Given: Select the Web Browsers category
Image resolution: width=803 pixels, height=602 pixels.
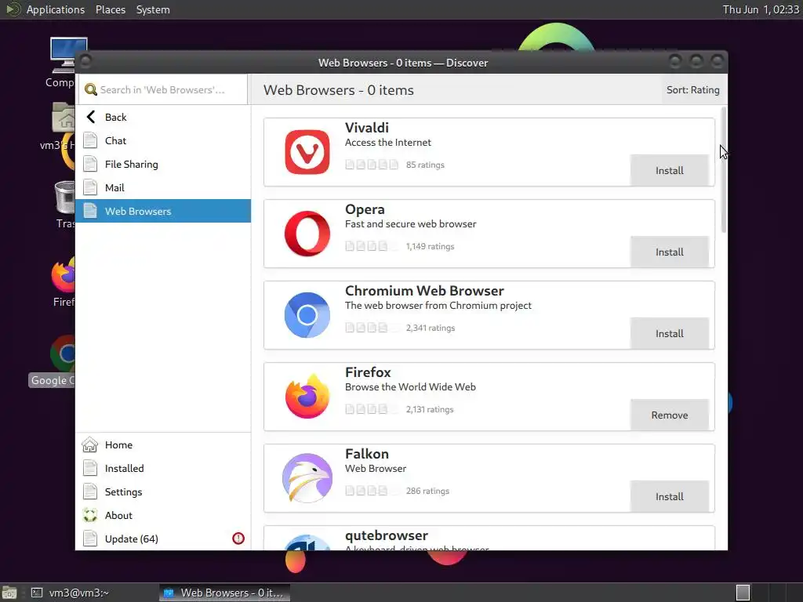Looking at the screenshot, I should tap(163, 211).
